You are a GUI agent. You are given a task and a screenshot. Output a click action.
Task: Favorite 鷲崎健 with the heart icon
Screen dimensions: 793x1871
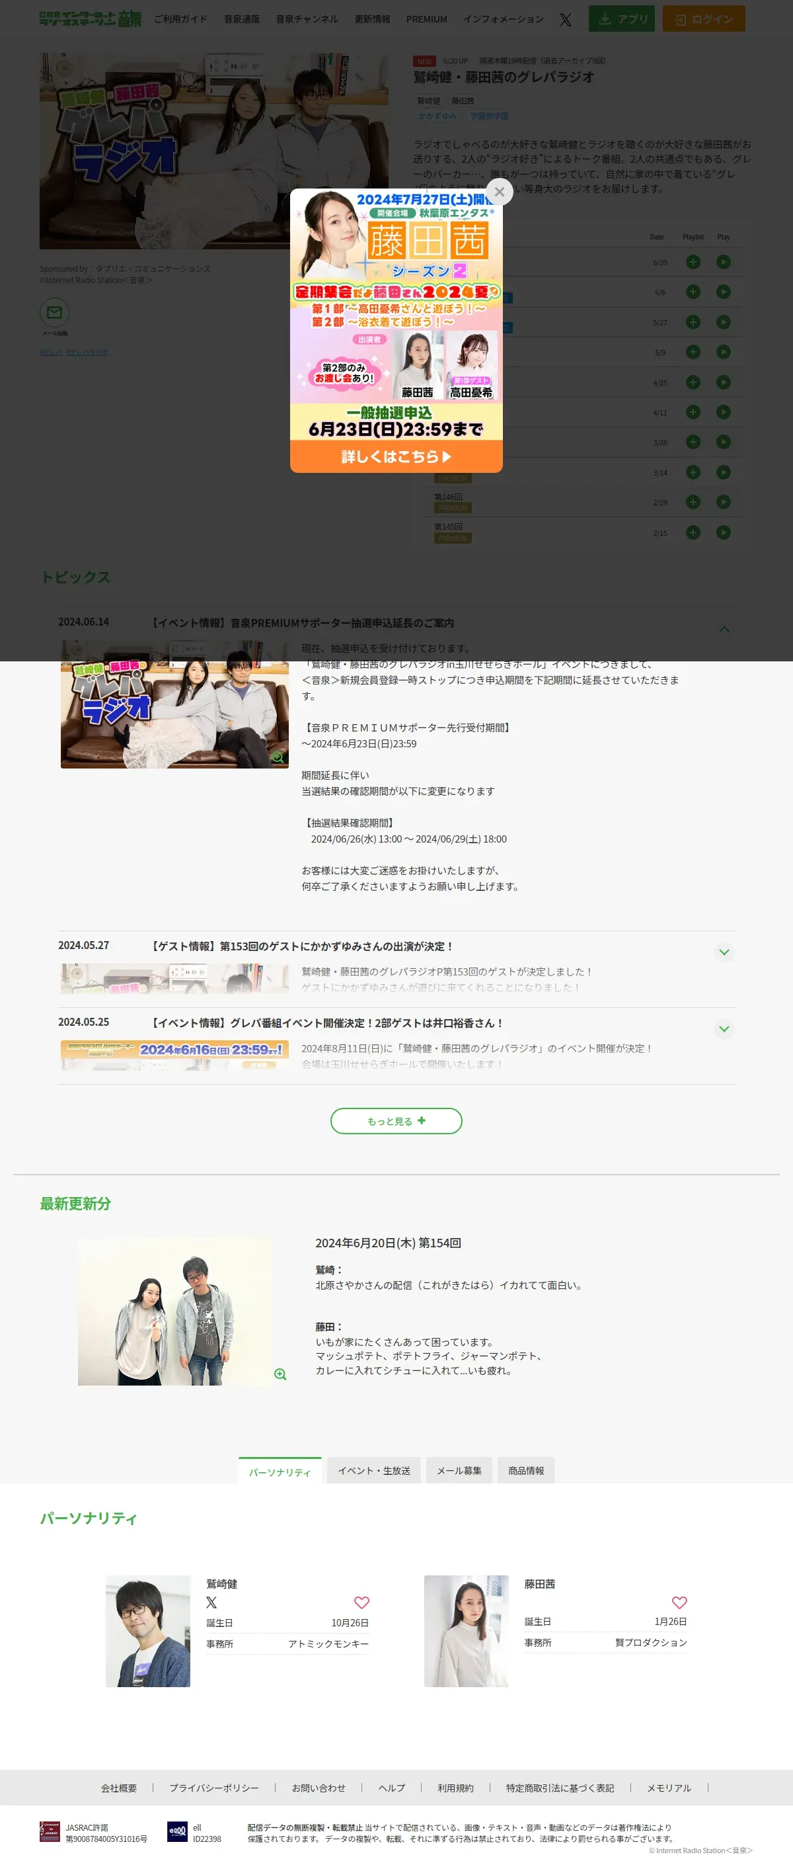click(x=361, y=1602)
